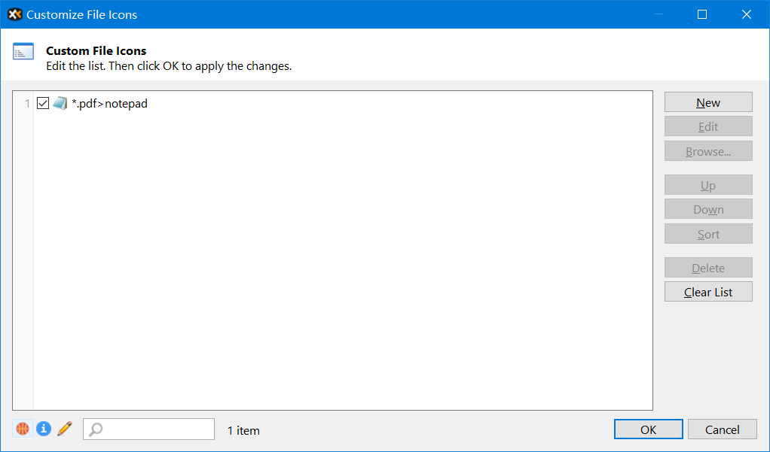Move item with the Up button
The height and width of the screenshot is (452, 770).
click(x=708, y=185)
